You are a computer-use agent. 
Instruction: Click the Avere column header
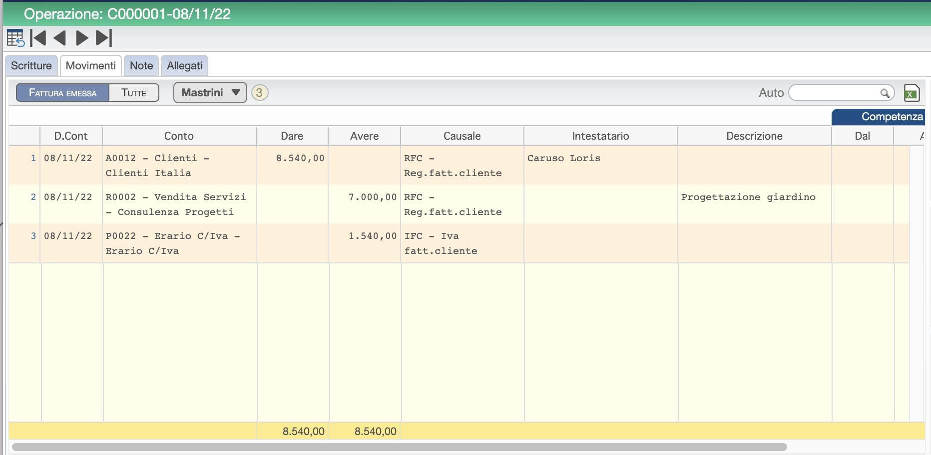pyautogui.click(x=365, y=136)
